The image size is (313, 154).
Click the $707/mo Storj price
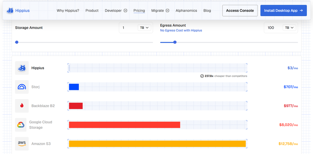(291, 87)
